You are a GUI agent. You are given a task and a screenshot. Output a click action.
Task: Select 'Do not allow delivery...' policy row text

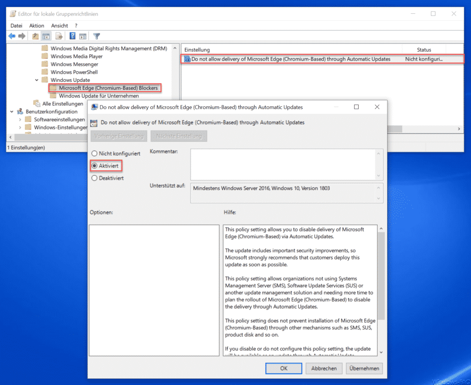291,59
